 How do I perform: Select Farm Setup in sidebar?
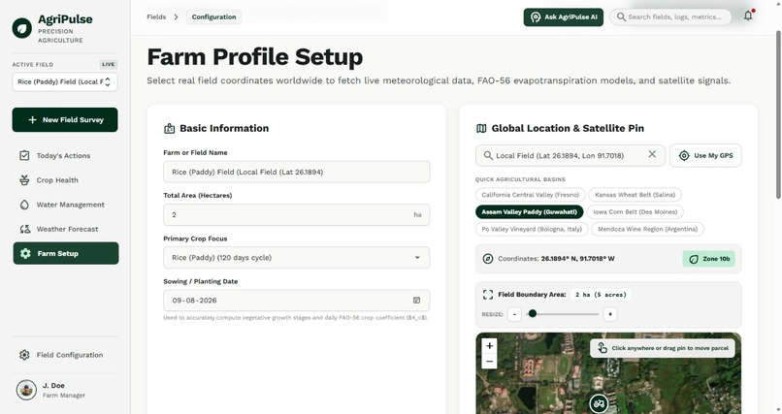coord(65,253)
